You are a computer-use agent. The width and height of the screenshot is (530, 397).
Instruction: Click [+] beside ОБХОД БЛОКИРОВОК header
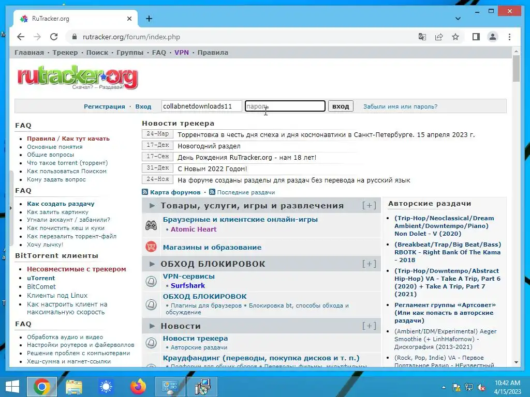369,264
